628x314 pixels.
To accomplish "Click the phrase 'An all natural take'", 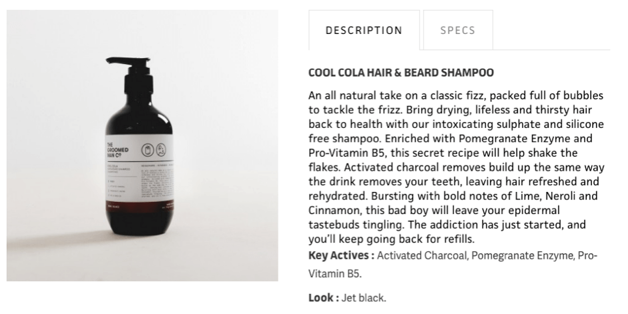I will pyautogui.click(x=354, y=95).
